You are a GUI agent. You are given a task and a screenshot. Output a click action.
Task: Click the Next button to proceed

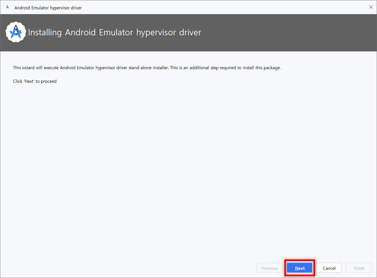[x=299, y=268]
